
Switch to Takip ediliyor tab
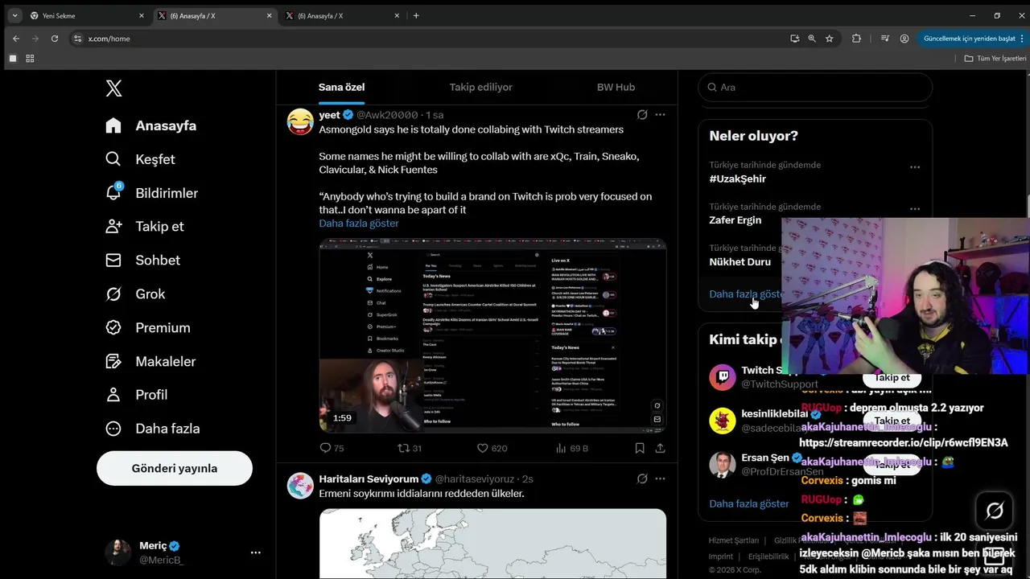480,87
